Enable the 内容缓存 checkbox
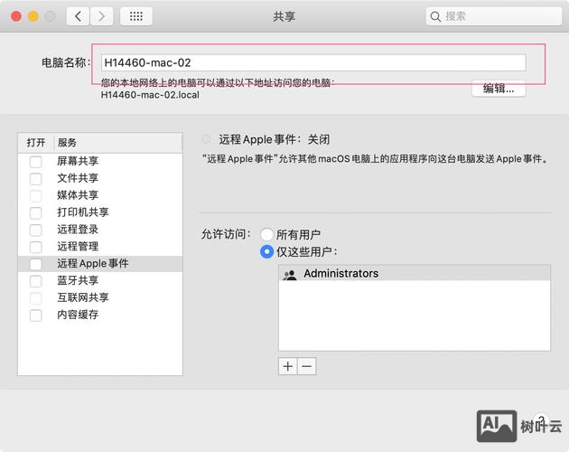Image resolution: width=569 pixels, height=452 pixels. click(x=35, y=315)
